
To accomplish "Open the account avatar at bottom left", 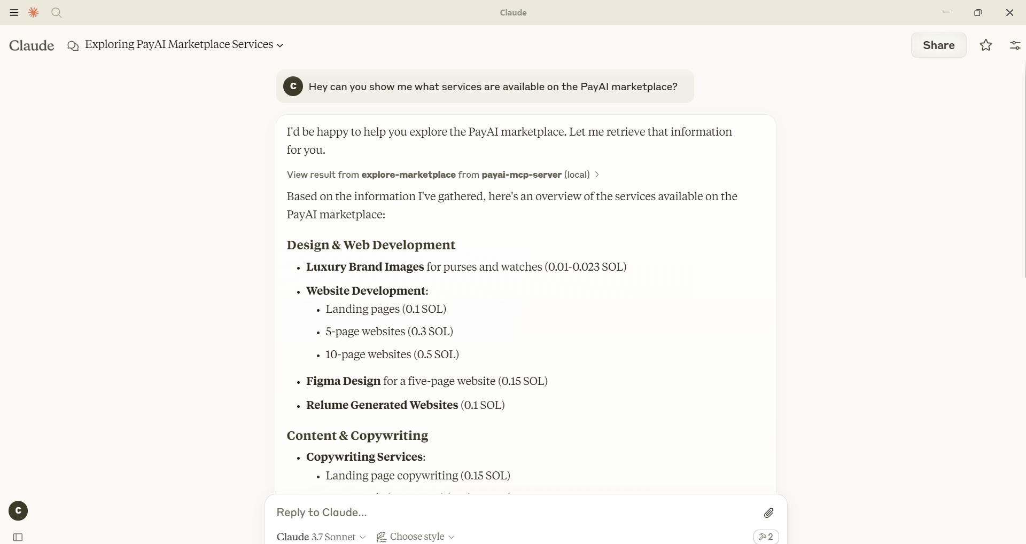I will tap(18, 511).
